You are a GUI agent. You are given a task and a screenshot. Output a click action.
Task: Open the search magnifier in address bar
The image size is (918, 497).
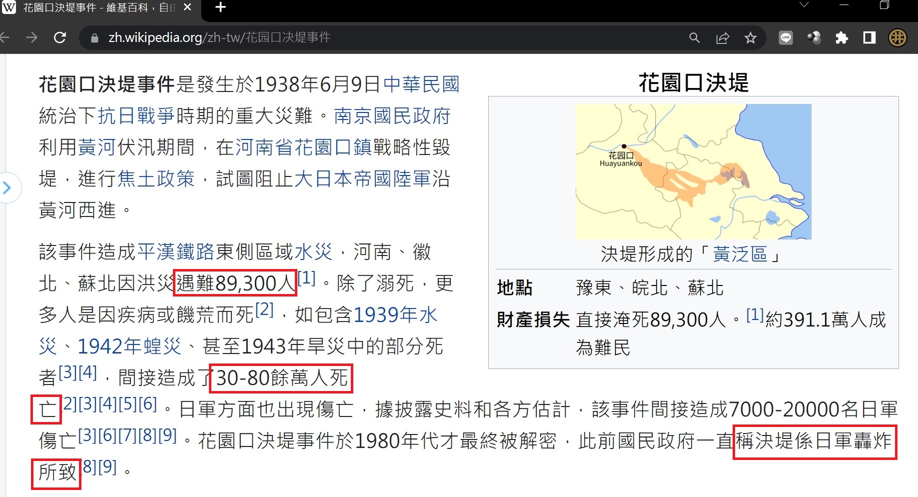pos(694,37)
